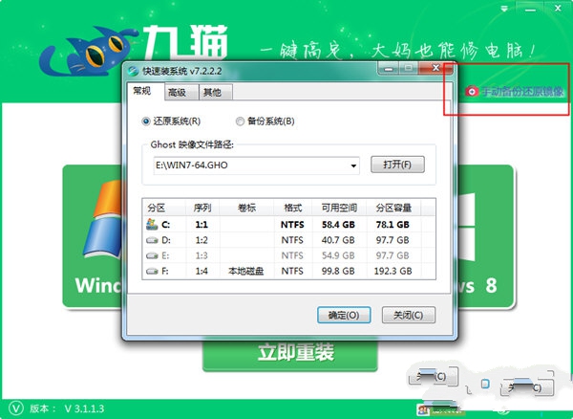Click the red manual backup restore icon
The width and height of the screenshot is (573, 419).
pyautogui.click(x=470, y=92)
